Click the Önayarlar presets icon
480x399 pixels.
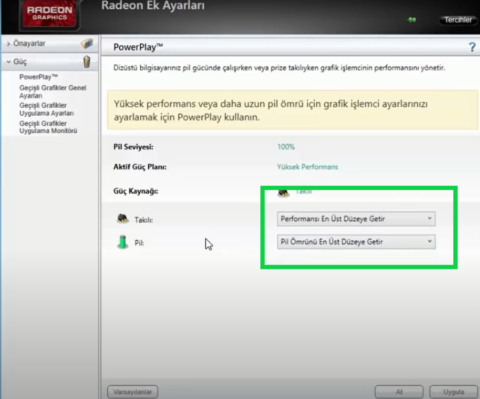point(86,44)
